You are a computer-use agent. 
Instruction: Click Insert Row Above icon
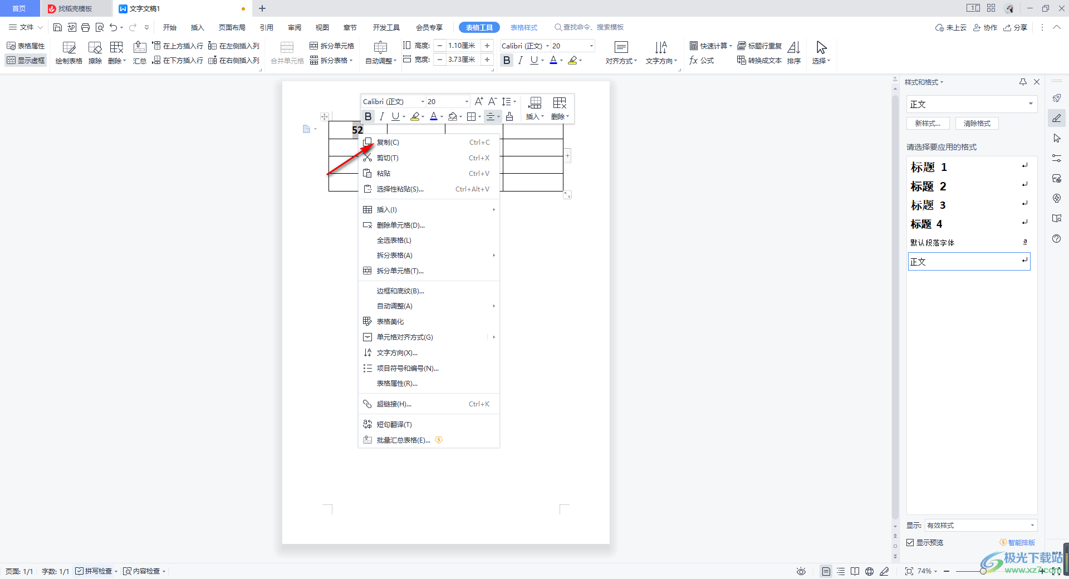point(178,46)
